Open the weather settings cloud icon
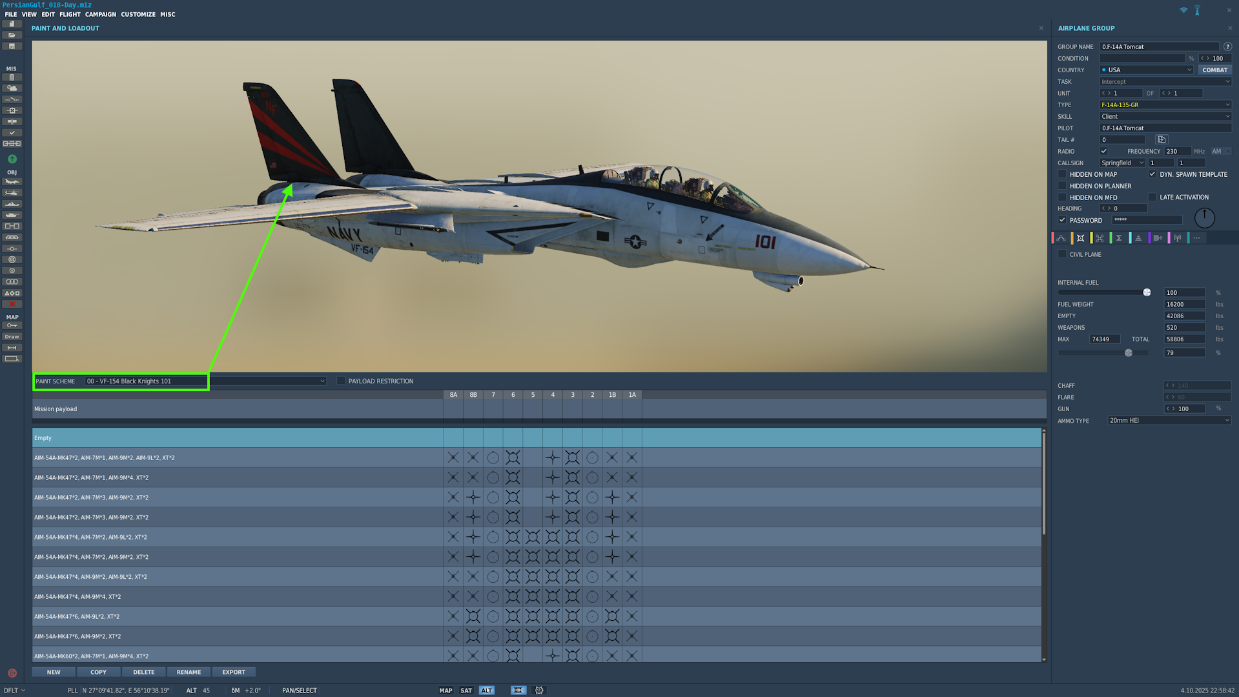The width and height of the screenshot is (1239, 697). tap(12, 88)
